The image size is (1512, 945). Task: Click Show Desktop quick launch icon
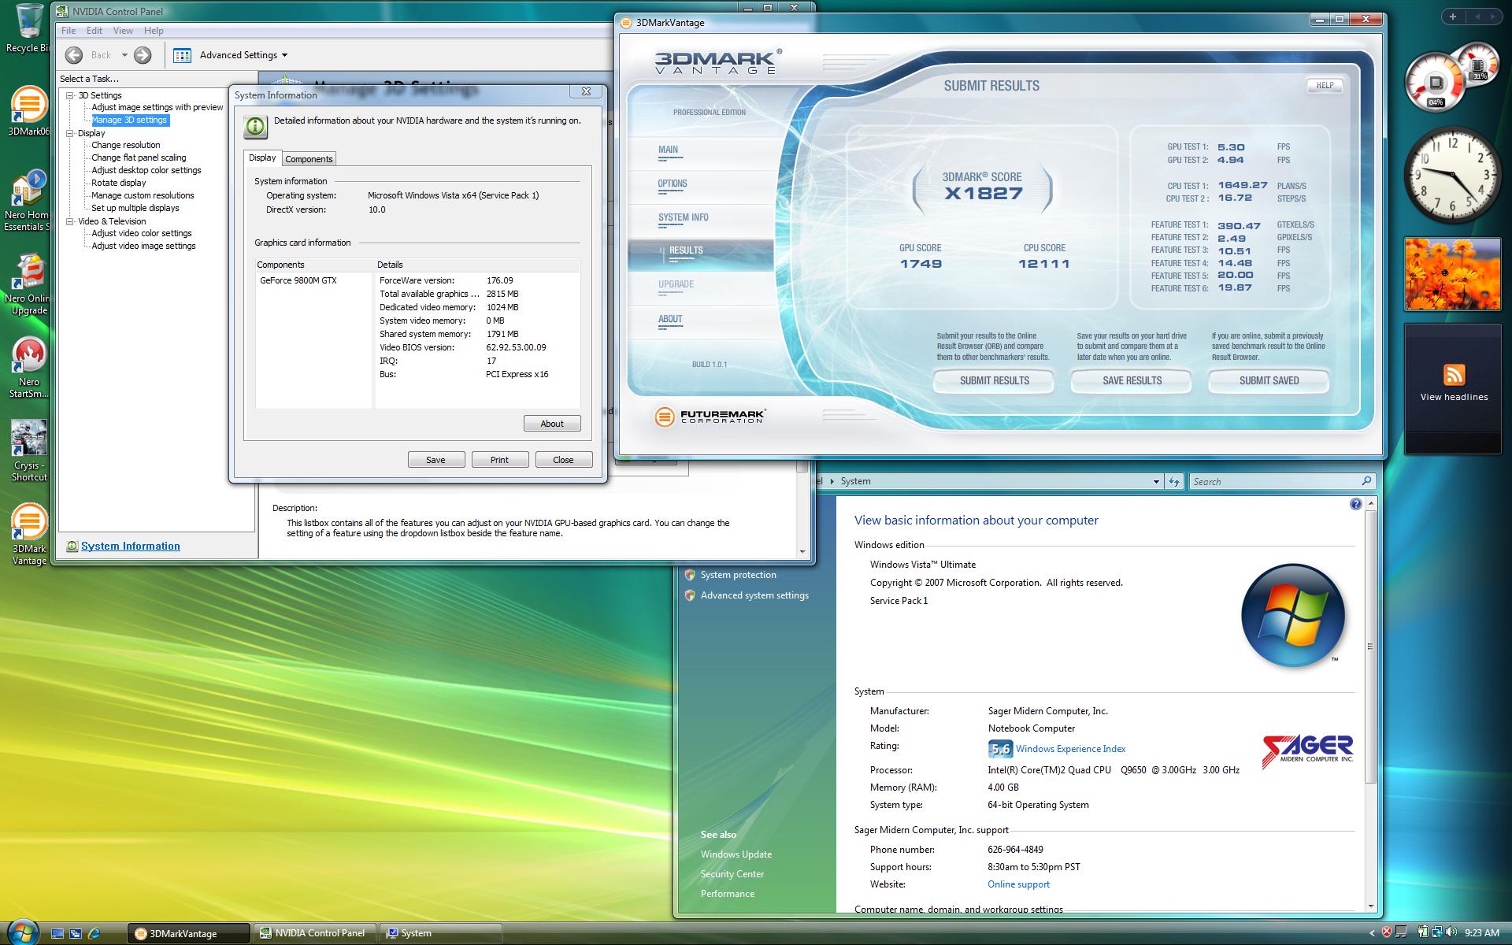pos(57,933)
